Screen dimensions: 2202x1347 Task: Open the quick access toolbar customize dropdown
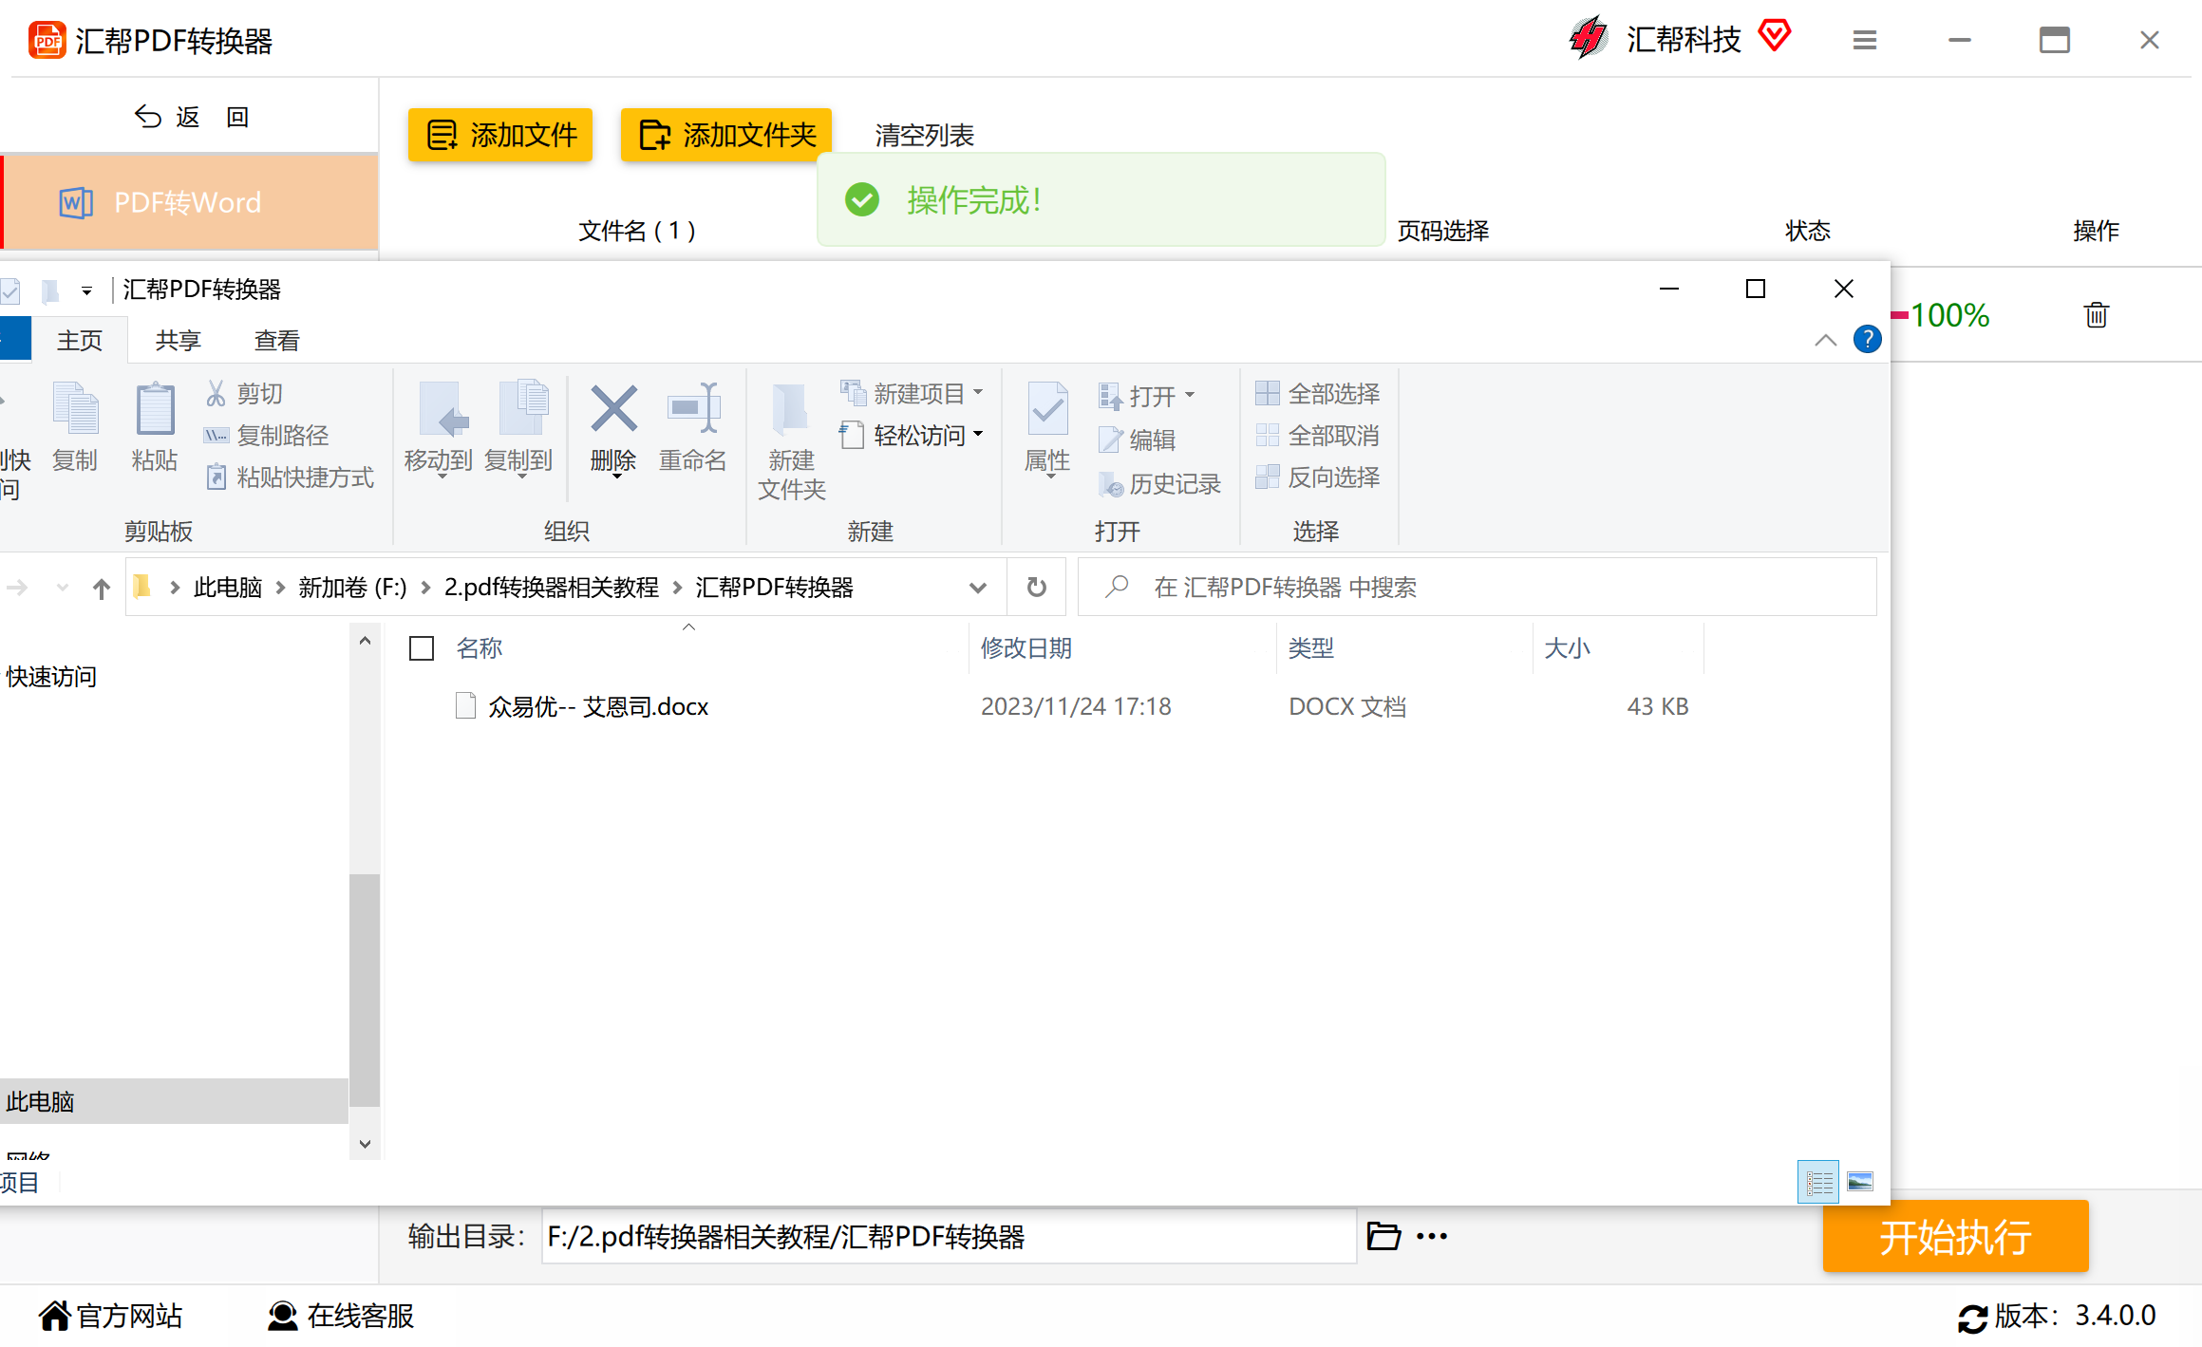click(86, 290)
